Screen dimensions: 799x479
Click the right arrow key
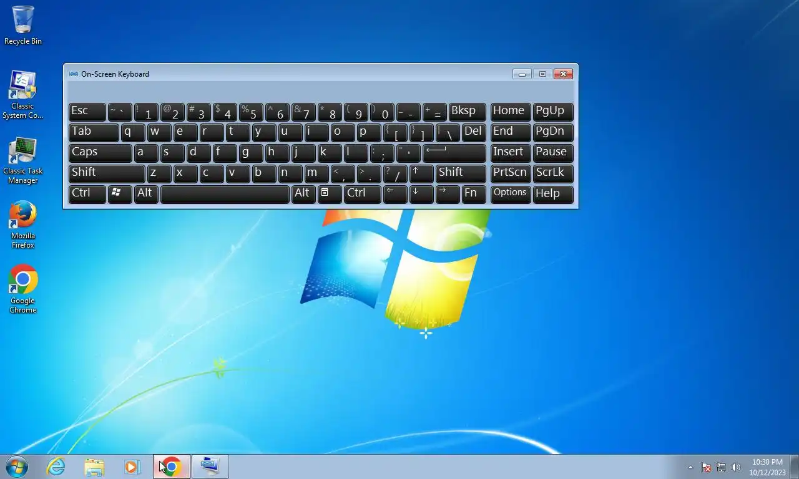point(448,194)
